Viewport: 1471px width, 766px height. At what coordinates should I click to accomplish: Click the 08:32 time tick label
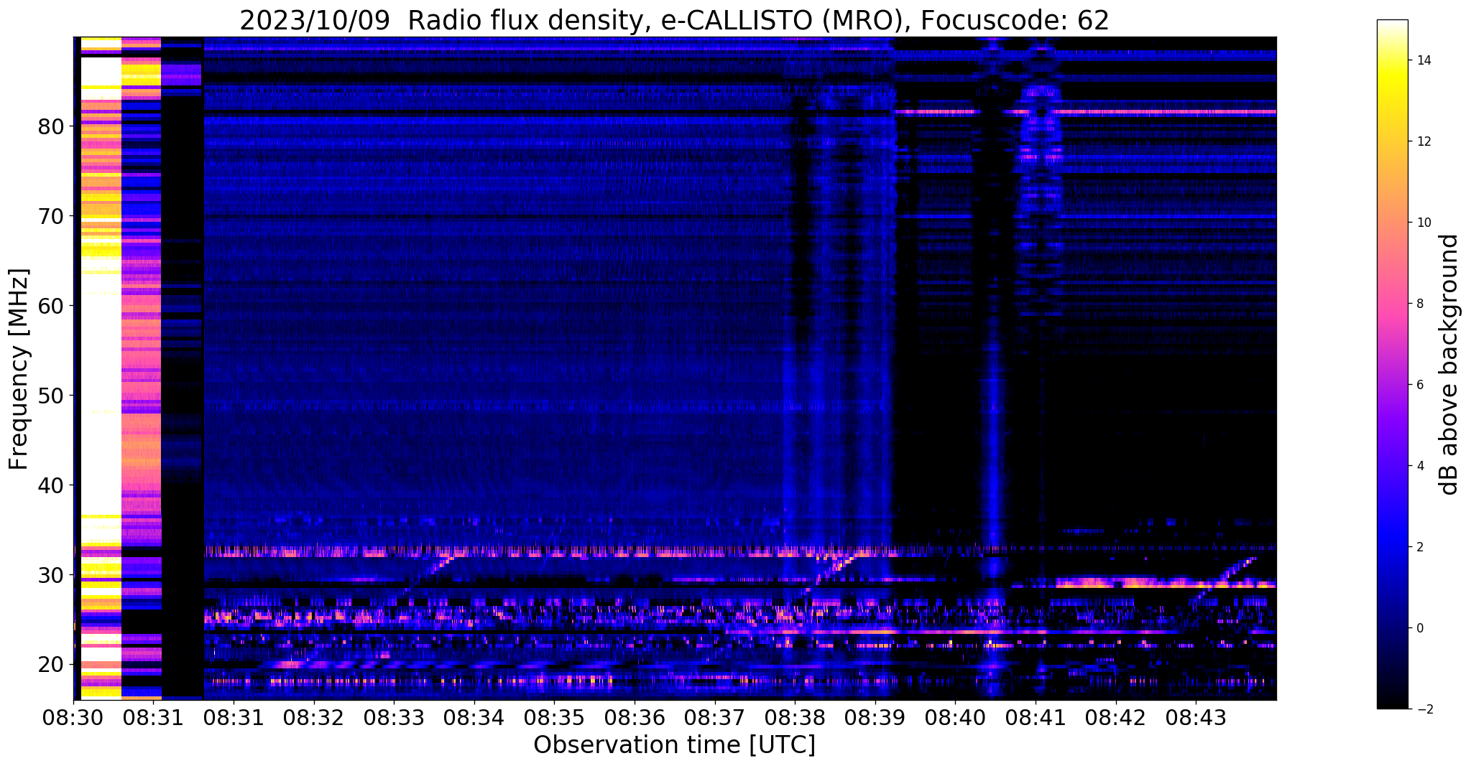314,718
